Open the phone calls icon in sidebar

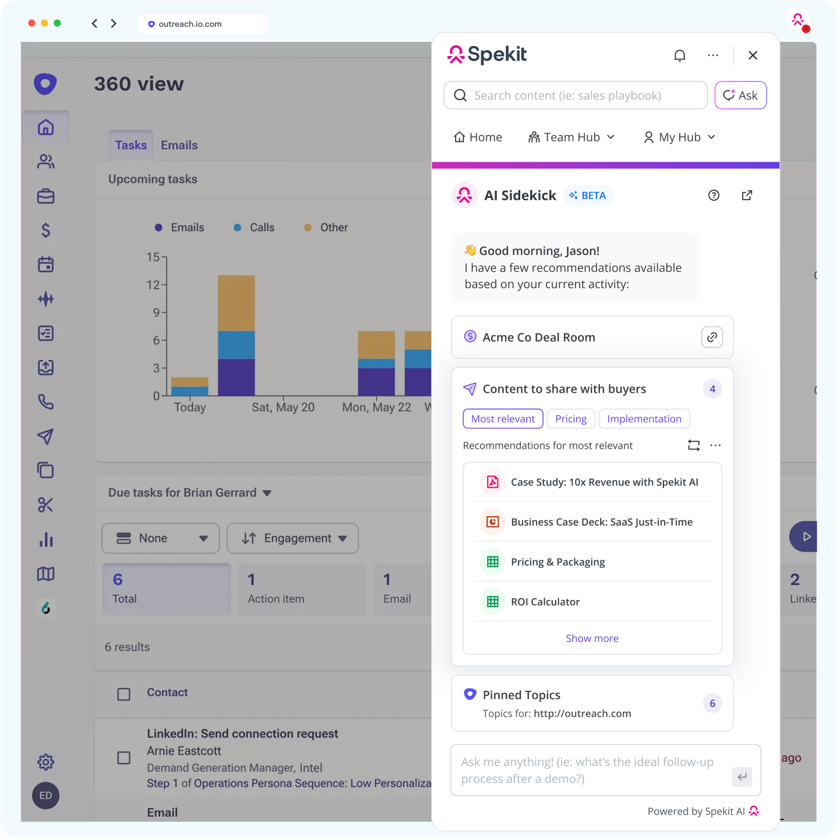tap(45, 402)
